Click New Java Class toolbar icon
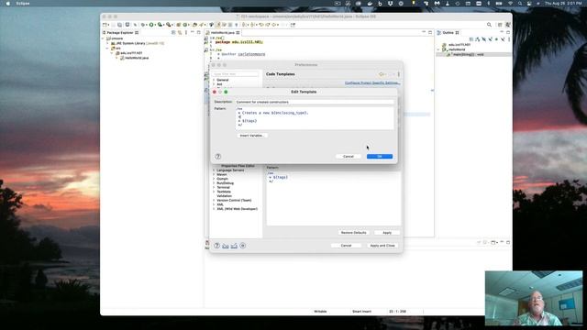 tap(185, 25)
